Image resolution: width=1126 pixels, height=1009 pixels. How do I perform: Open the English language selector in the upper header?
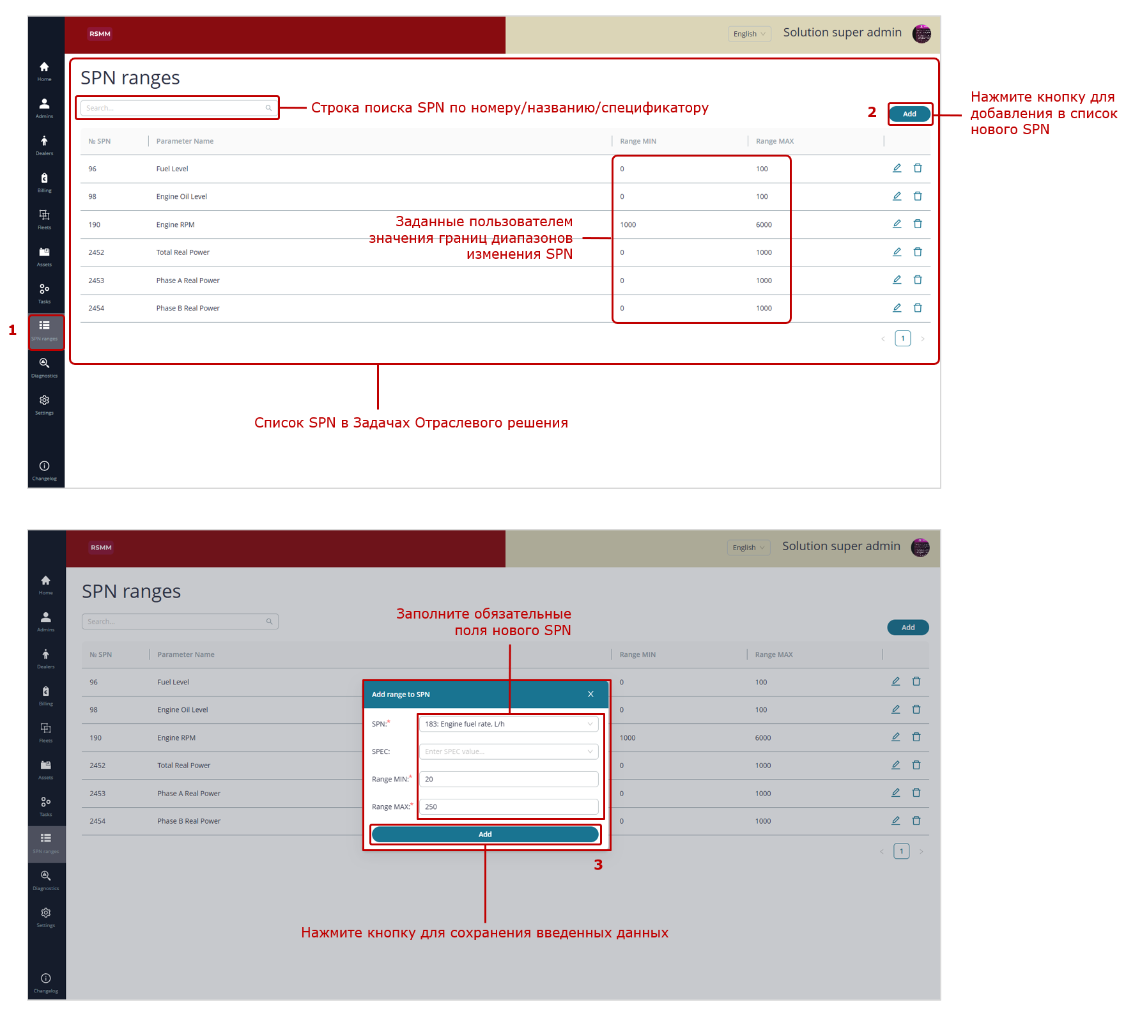[x=749, y=34]
